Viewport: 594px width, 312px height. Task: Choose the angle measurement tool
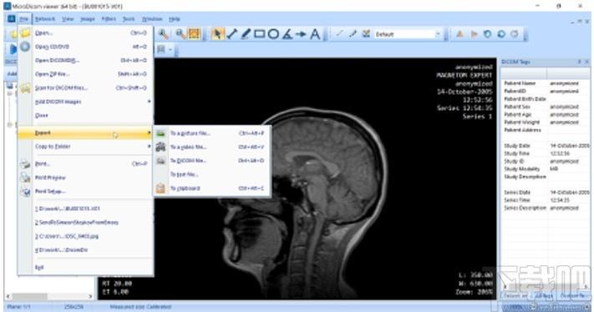point(287,34)
